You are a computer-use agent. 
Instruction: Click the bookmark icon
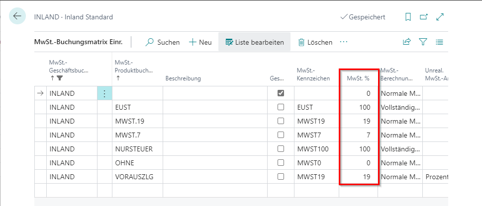408,17
